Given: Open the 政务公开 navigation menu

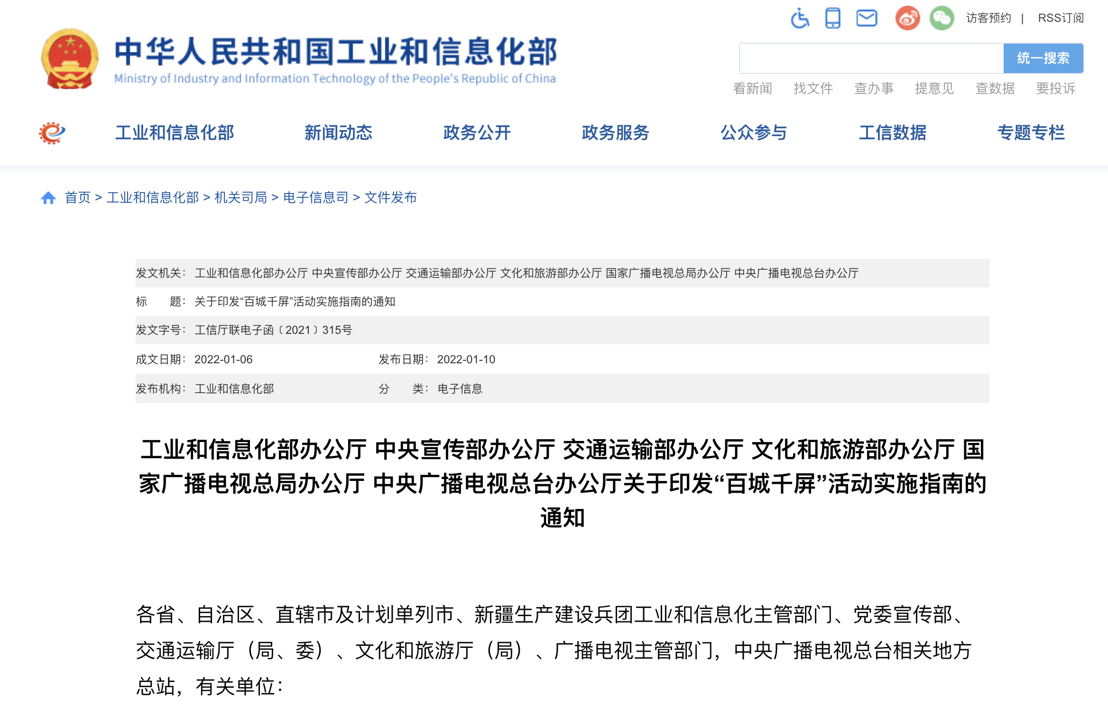Looking at the screenshot, I should pyautogui.click(x=477, y=133).
